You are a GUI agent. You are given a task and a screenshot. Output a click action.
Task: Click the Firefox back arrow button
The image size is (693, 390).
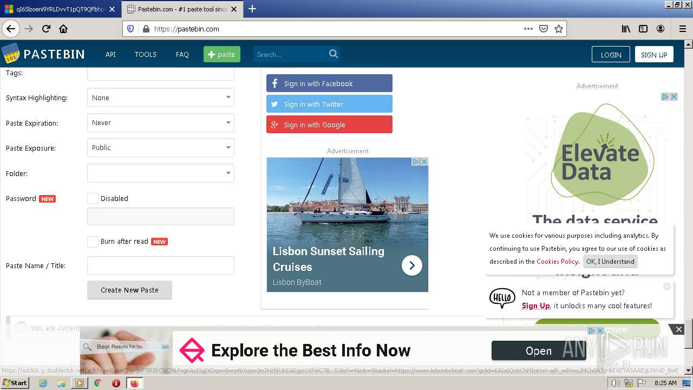[x=11, y=29]
